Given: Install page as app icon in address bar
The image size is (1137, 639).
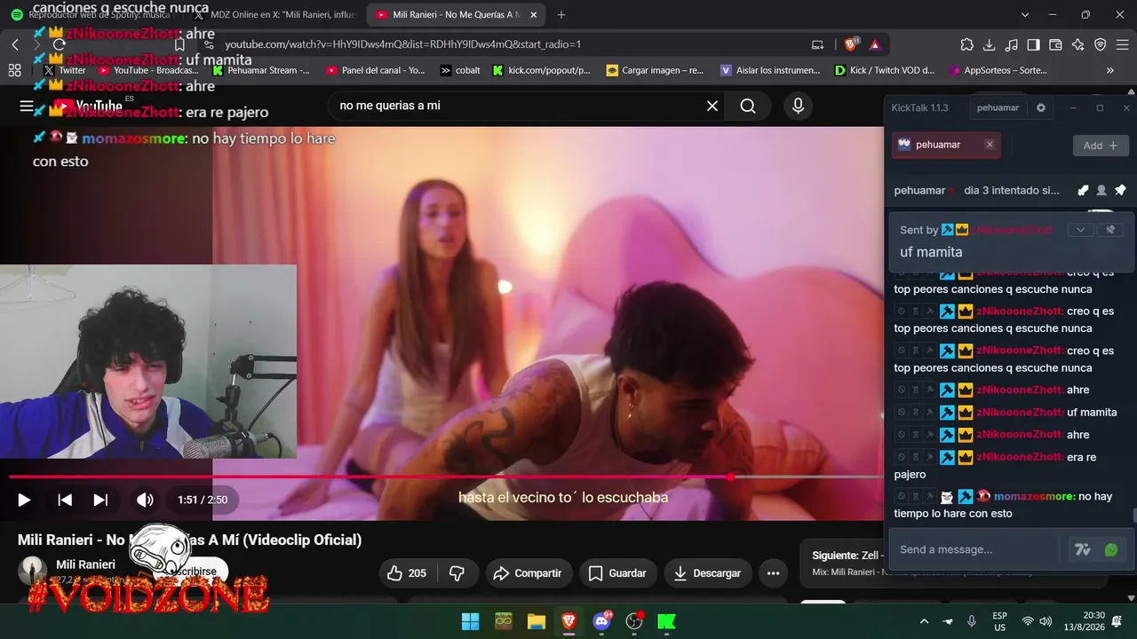Looking at the screenshot, I should point(817,44).
